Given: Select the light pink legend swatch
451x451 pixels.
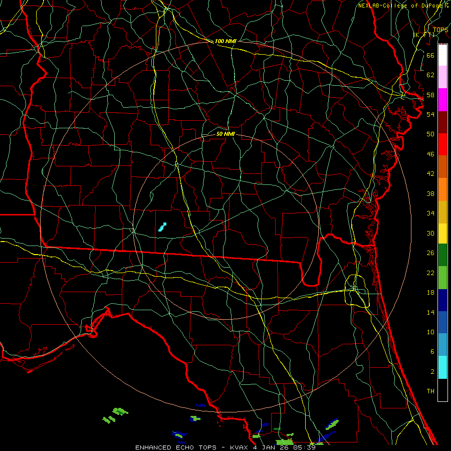Looking at the screenshot, I should point(442,77).
